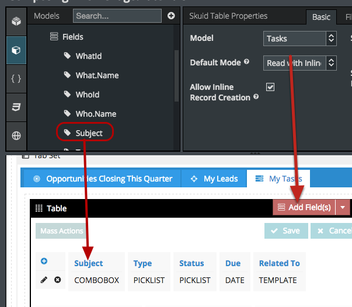This screenshot has height=307, width=352.
Task: Expand the Add Field(s) dropdown arrow
Action: (x=343, y=207)
